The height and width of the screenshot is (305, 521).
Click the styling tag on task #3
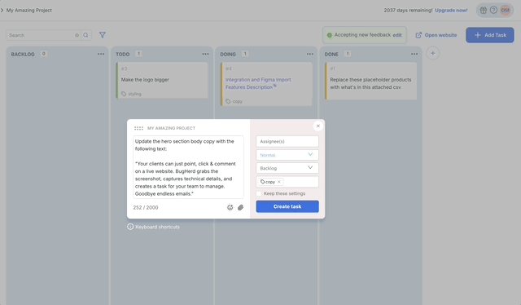pyautogui.click(x=131, y=94)
